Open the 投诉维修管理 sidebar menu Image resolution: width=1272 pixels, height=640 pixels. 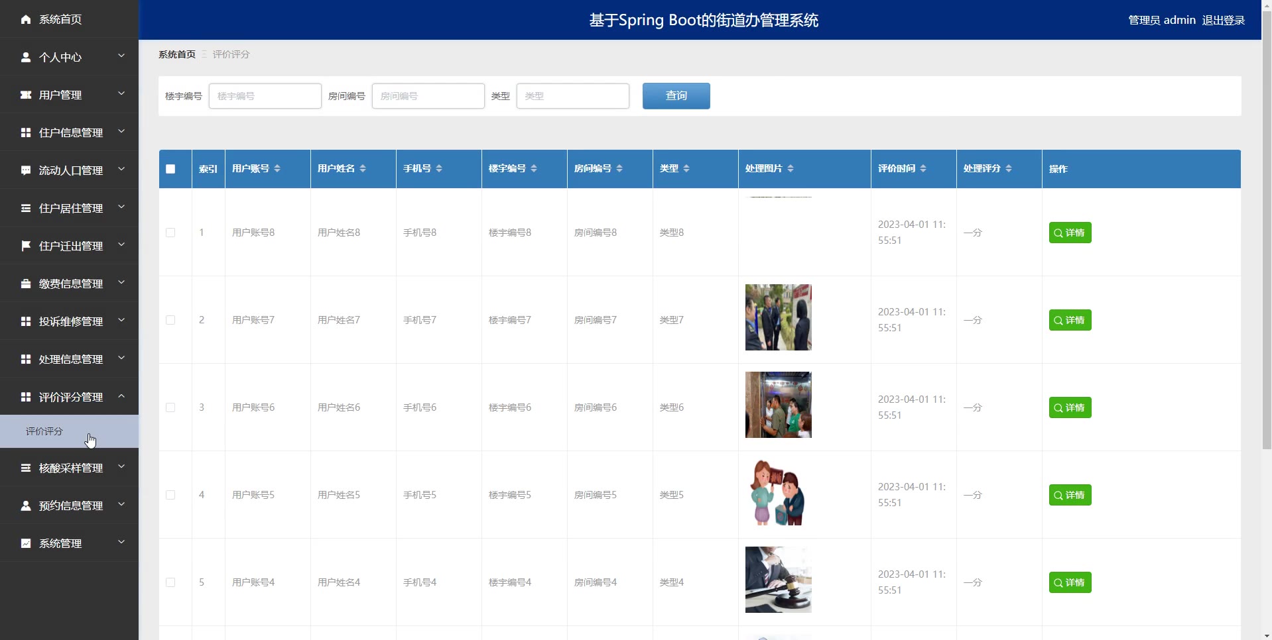69,321
